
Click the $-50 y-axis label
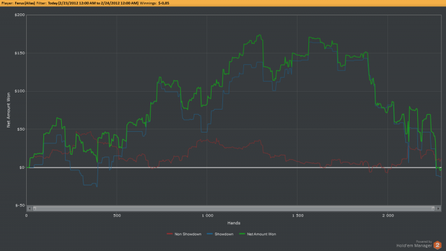20,205
